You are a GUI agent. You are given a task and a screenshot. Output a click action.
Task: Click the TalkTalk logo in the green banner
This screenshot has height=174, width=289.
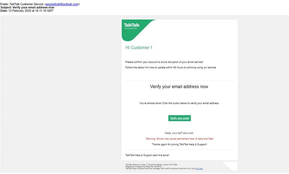pyautogui.click(x=131, y=25)
